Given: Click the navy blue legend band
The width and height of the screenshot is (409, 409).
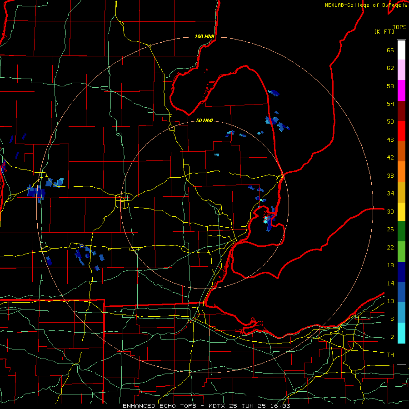Looking at the screenshot, I should coord(401,272).
